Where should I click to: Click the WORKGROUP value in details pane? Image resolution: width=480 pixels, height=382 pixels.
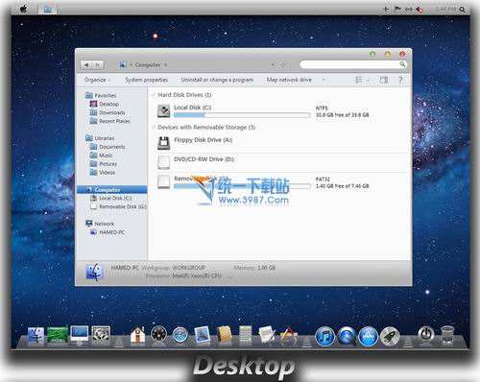click(x=189, y=268)
